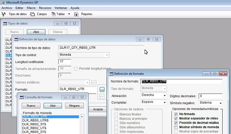Open the Macro menu
Viewport: 231px width, 134px height.
point(31,8)
